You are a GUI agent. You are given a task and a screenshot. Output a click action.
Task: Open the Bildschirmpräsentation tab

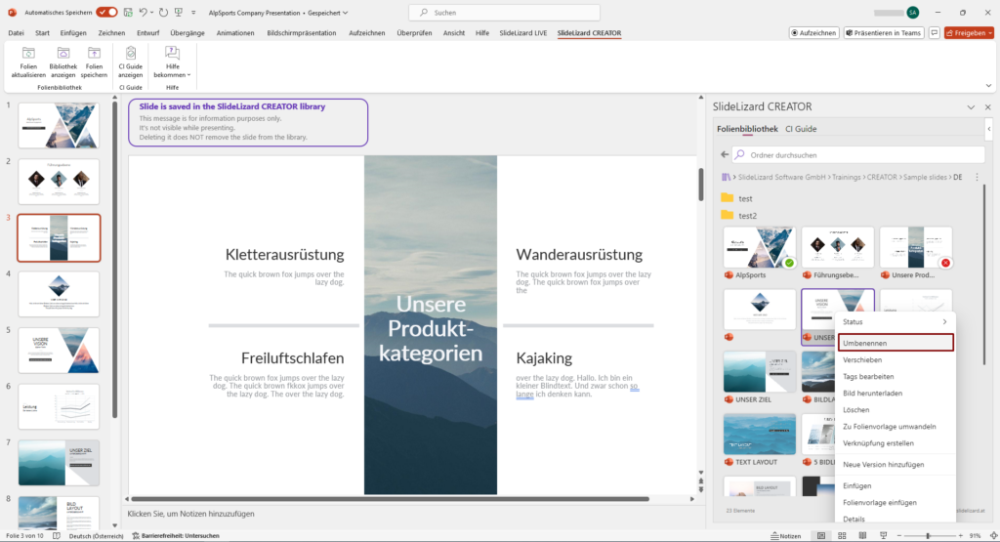pyautogui.click(x=302, y=32)
